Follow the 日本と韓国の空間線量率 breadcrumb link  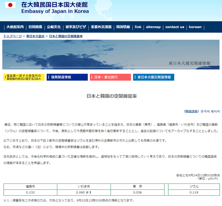click(x=66, y=36)
